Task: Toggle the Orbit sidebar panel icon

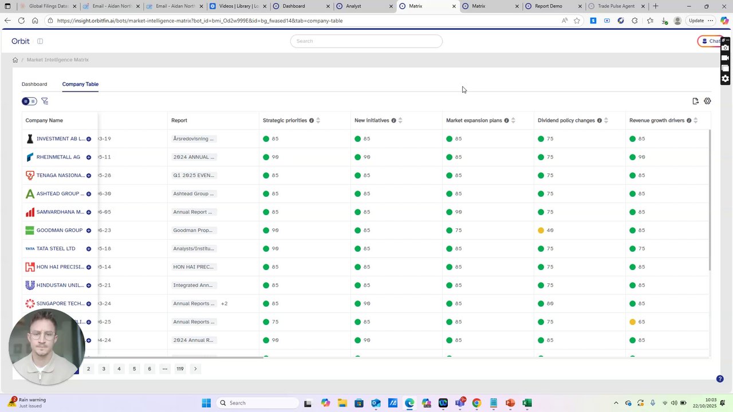Action: click(40, 41)
